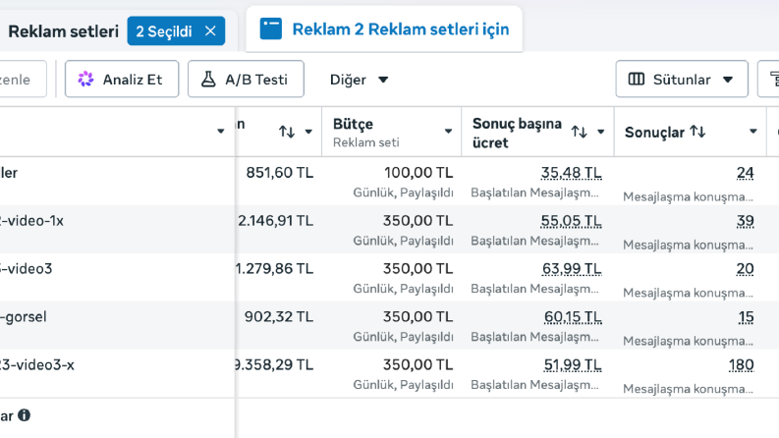Switch to the Reklam setleri tab
The image size is (779, 438).
click(63, 31)
